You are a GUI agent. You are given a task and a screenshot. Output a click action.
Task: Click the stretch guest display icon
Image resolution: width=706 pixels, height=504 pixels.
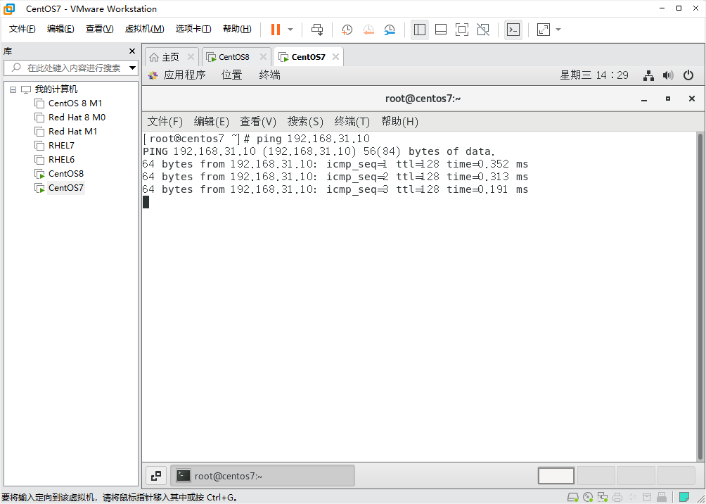(544, 30)
